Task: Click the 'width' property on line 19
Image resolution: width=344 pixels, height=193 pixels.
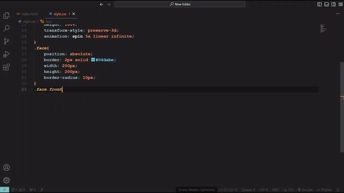Action: (50, 65)
